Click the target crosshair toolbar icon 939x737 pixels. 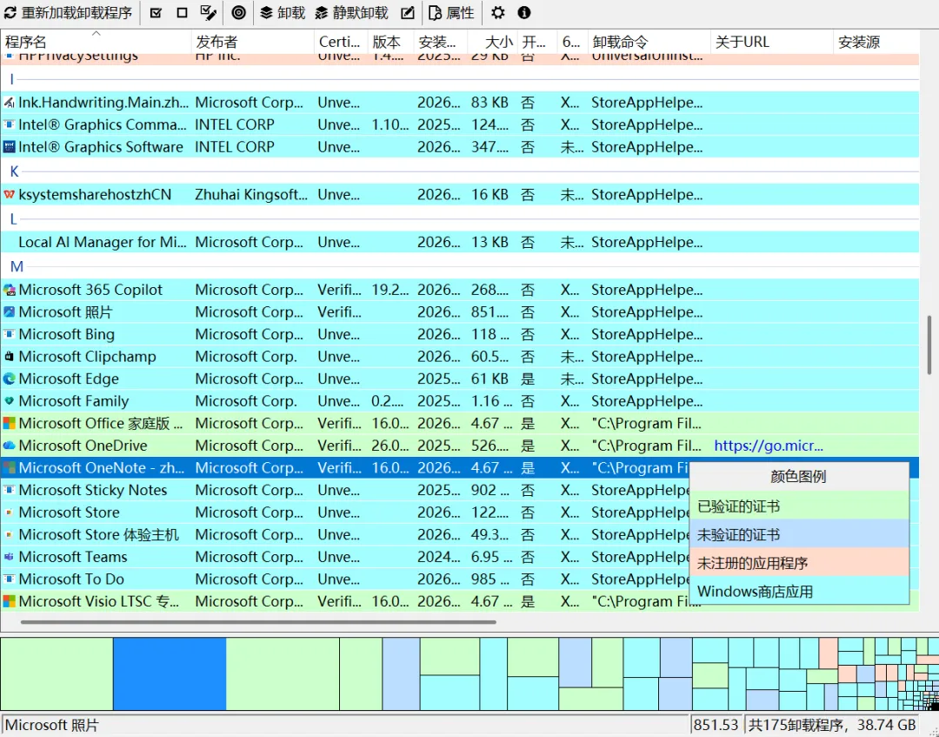coord(238,12)
